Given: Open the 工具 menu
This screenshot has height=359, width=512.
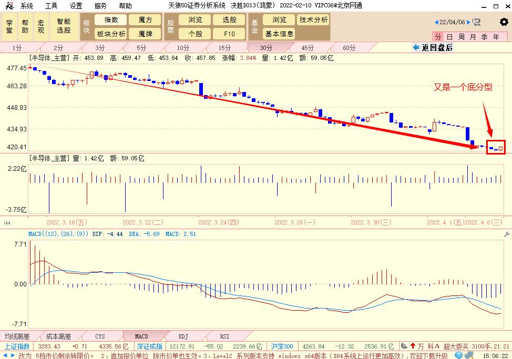Looking at the screenshot, I should click(51, 6).
